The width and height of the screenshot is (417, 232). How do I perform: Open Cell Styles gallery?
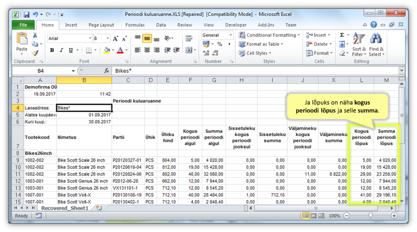click(x=255, y=53)
